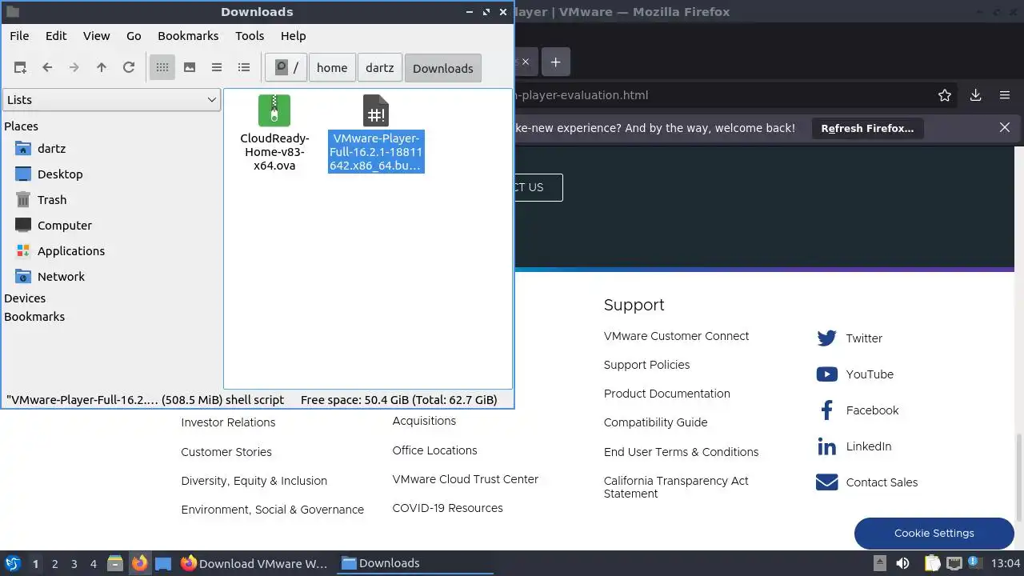This screenshot has width=1024, height=576.
Task: Select Downloads path segment button
Action: pyautogui.click(x=443, y=68)
